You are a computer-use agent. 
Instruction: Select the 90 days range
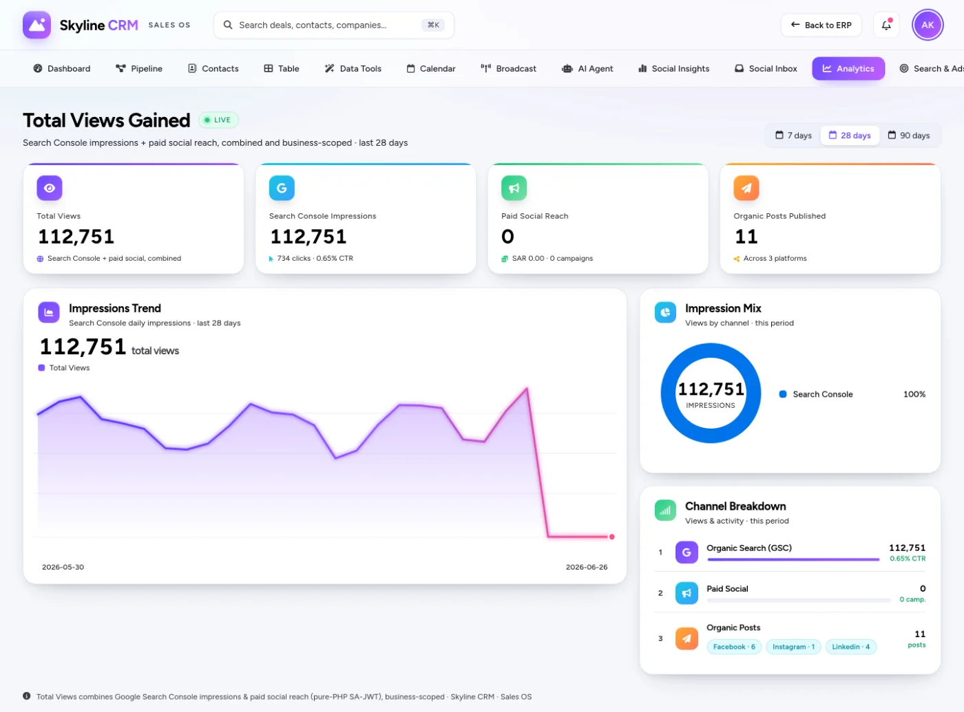[x=909, y=136]
